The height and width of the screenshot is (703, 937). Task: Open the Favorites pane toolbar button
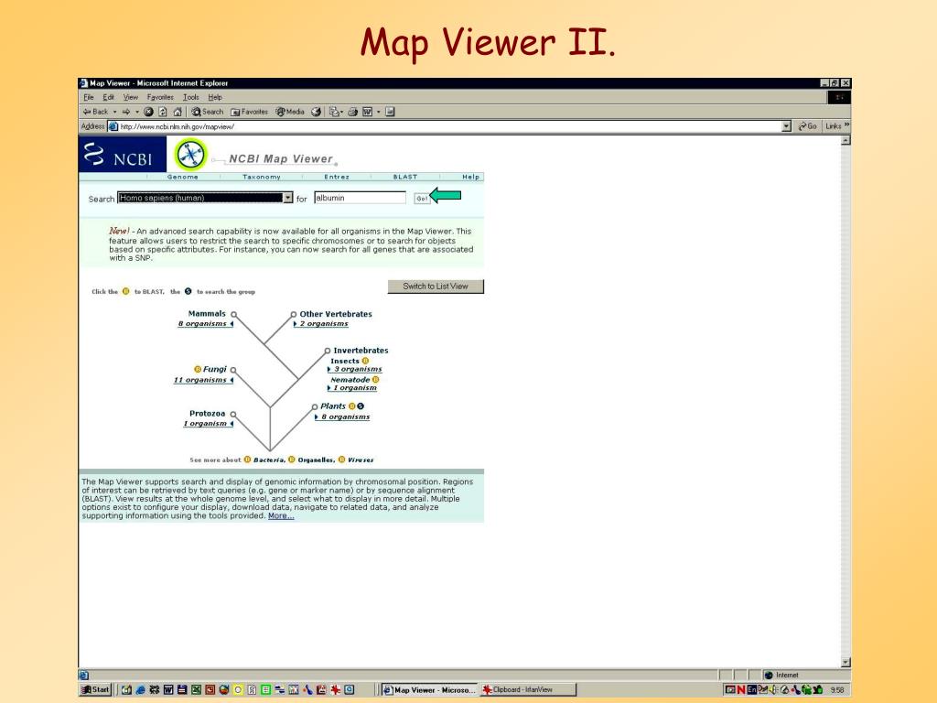coord(249,112)
